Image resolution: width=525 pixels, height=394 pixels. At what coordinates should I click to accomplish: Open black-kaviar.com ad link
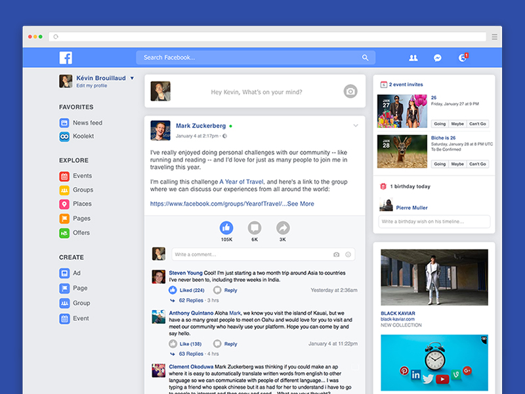pos(398,319)
